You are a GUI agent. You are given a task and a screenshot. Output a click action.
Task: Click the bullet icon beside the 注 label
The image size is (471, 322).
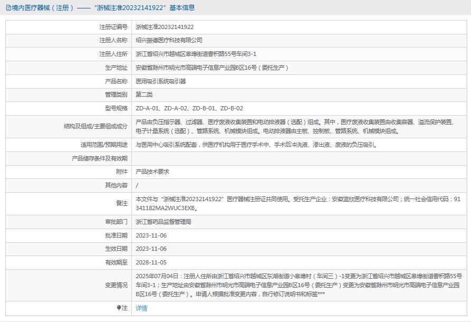(x=118, y=307)
